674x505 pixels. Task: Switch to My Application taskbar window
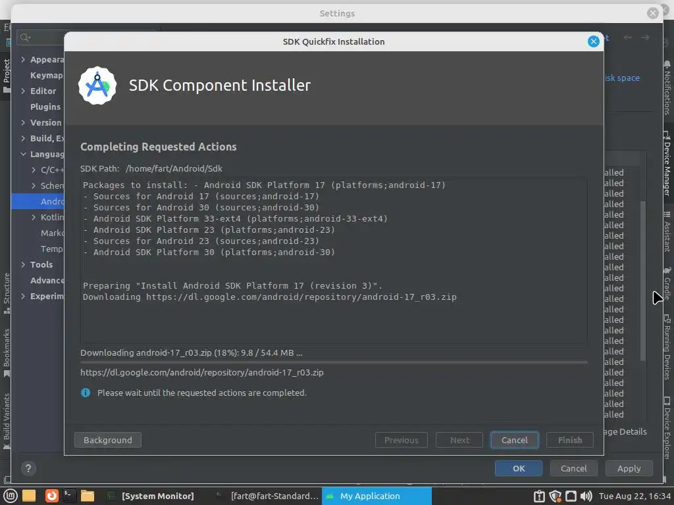point(377,496)
